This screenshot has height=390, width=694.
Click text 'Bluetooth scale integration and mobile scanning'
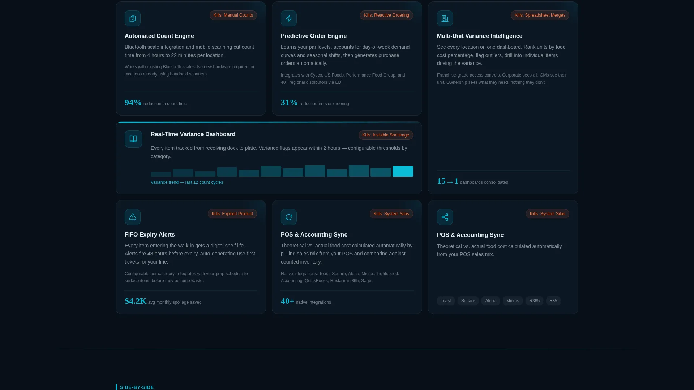pyautogui.click(x=177, y=47)
